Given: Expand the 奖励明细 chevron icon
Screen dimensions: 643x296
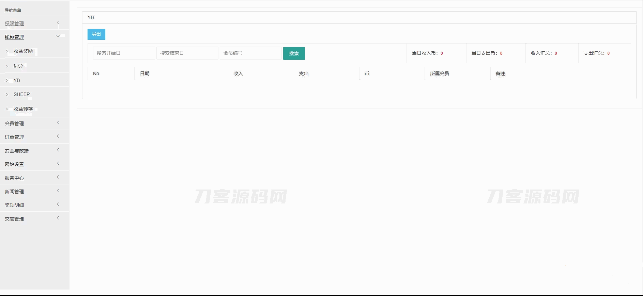Looking at the screenshot, I should [58, 204].
